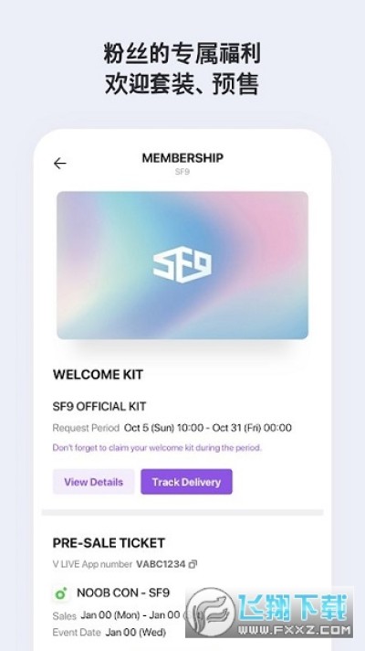Tap the SF9 subtitle under MEMBERSHIP
365x651 pixels.
[182, 172]
